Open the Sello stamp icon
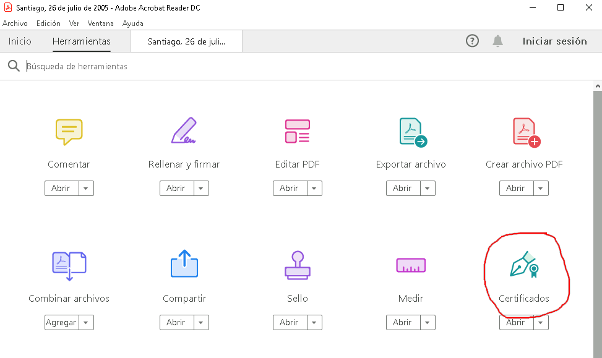 [x=298, y=265]
